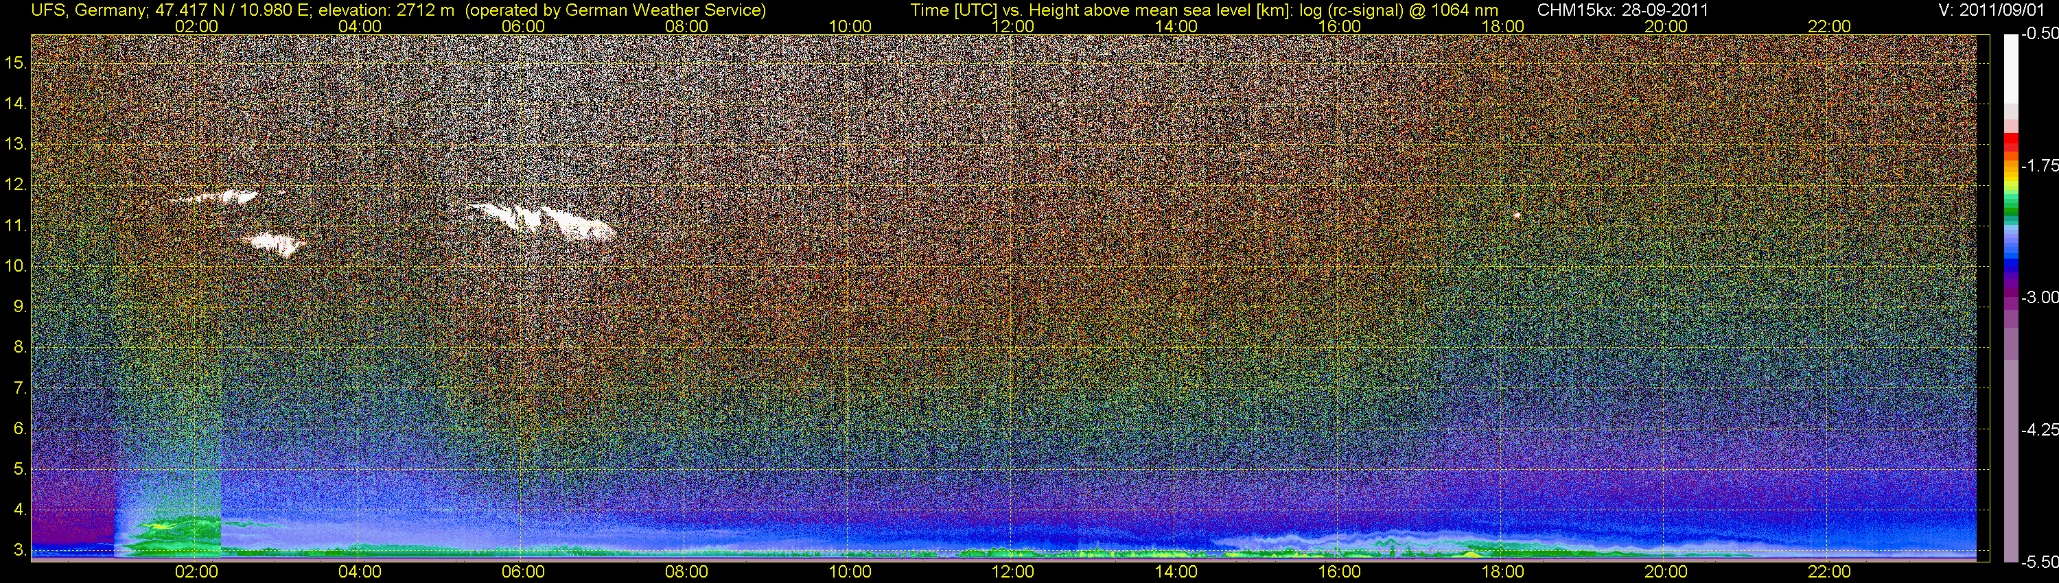
Task: Click the 02:00 time label at top
Action: pyautogui.click(x=196, y=26)
